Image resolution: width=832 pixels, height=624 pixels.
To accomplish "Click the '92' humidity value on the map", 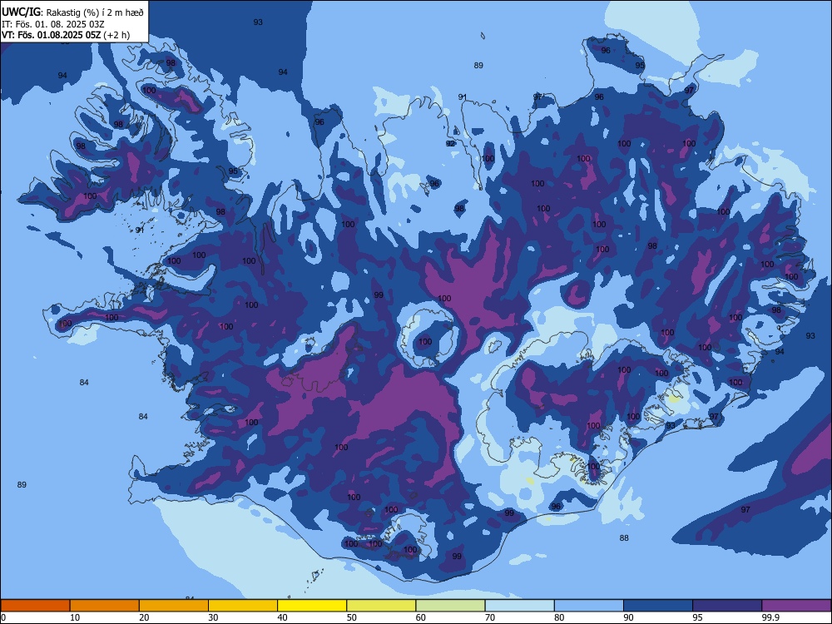I will click(x=450, y=144).
